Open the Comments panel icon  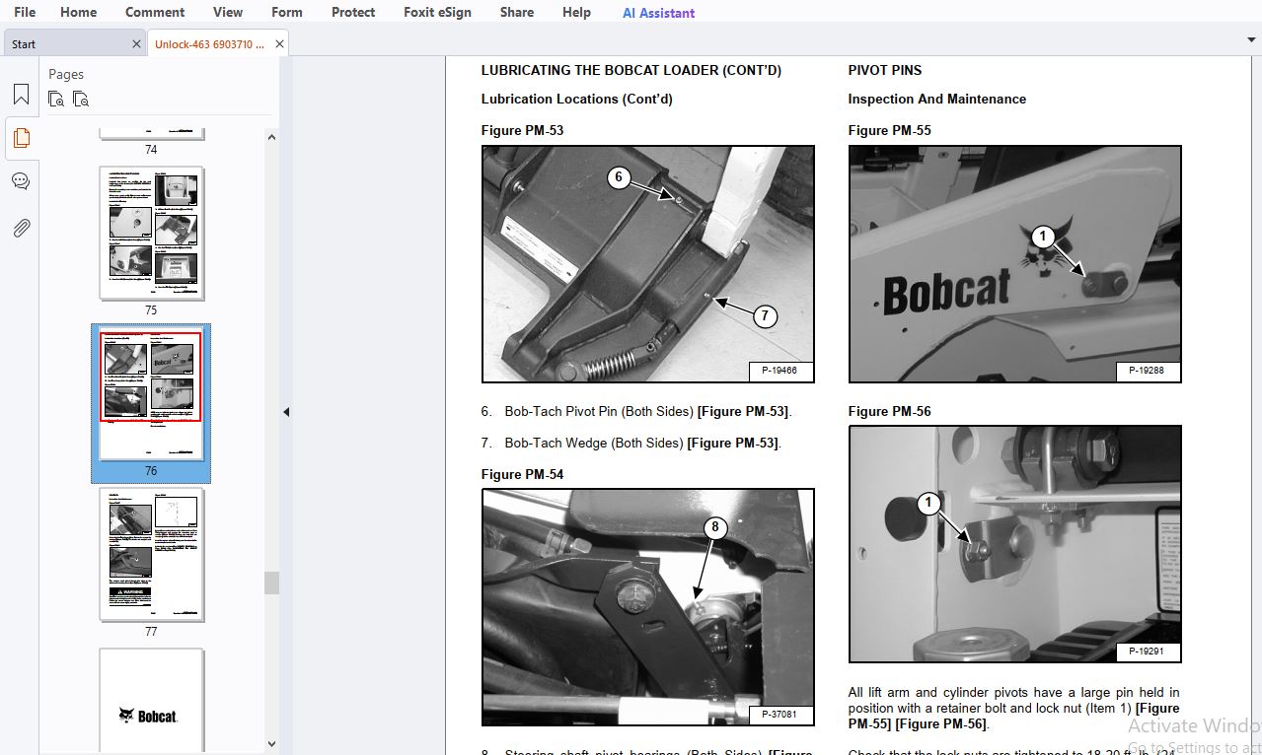[21, 181]
